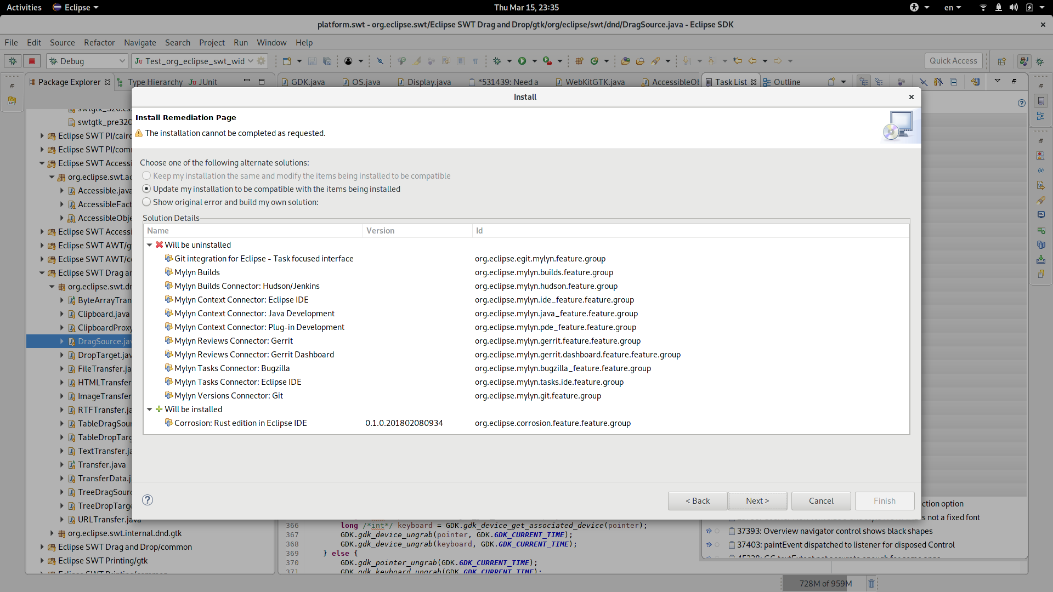Switch to the Debug perspective icon
Screen dimensions: 1053x592
pyautogui.click(x=1039, y=61)
